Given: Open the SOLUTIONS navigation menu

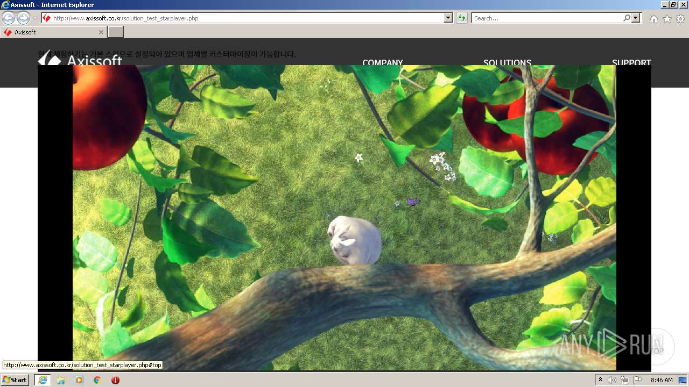Looking at the screenshot, I should 507,62.
